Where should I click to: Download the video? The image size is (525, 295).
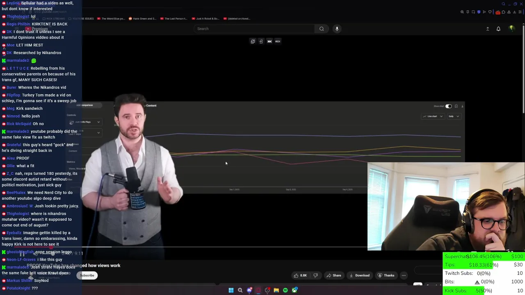[x=359, y=275]
